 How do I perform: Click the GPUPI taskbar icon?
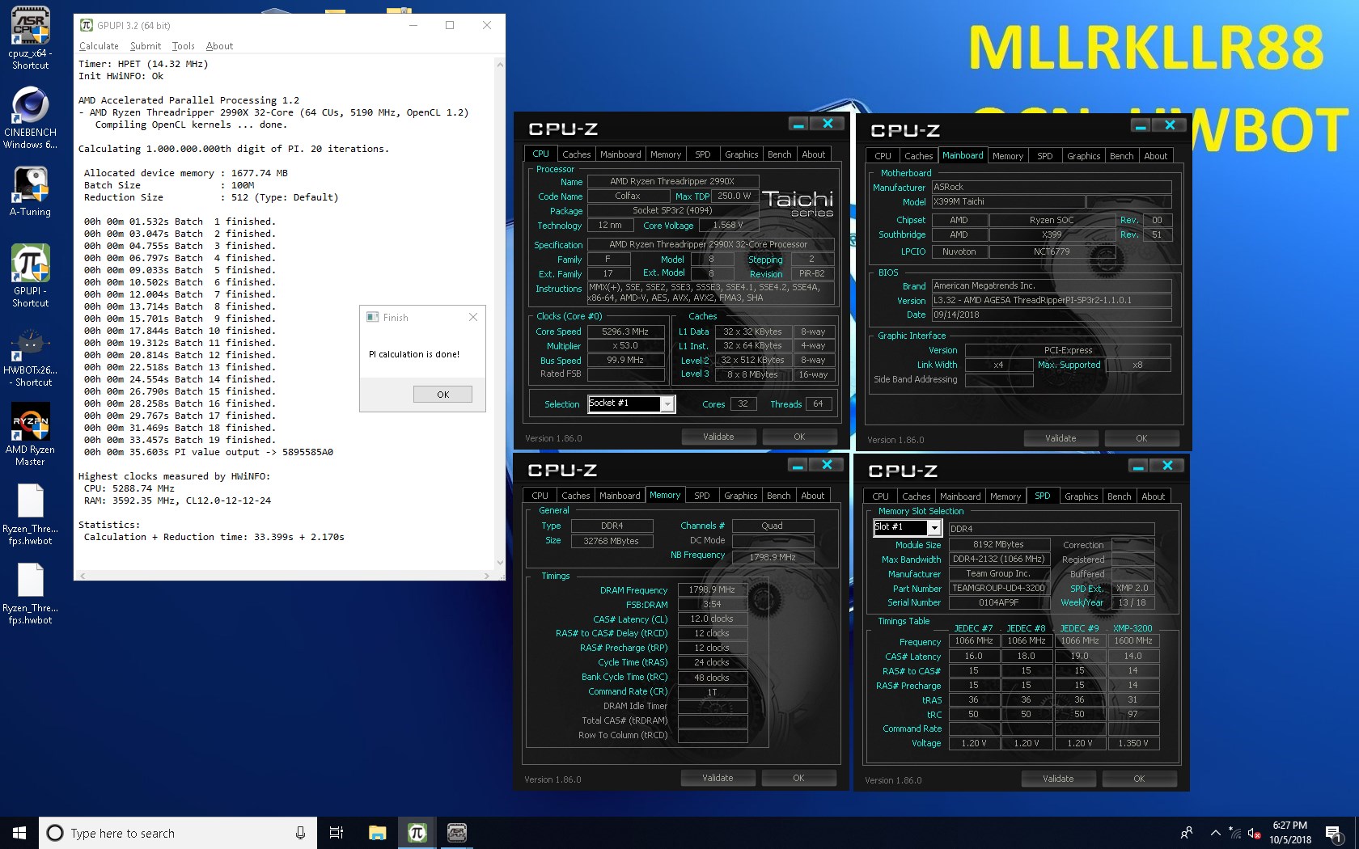click(x=417, y=833)
